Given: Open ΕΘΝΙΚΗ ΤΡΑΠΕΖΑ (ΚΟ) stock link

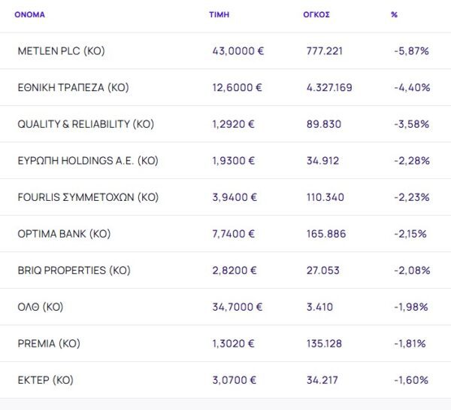Looking at the screenshot, I should 73,87.
